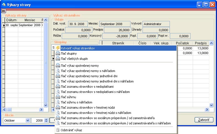Click the small H button under title bar
The width and height of the screenshot is (217, 134).
[4, 11]
